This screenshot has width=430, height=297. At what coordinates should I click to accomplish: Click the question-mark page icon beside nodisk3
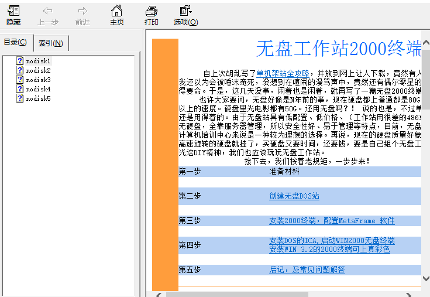20,80
